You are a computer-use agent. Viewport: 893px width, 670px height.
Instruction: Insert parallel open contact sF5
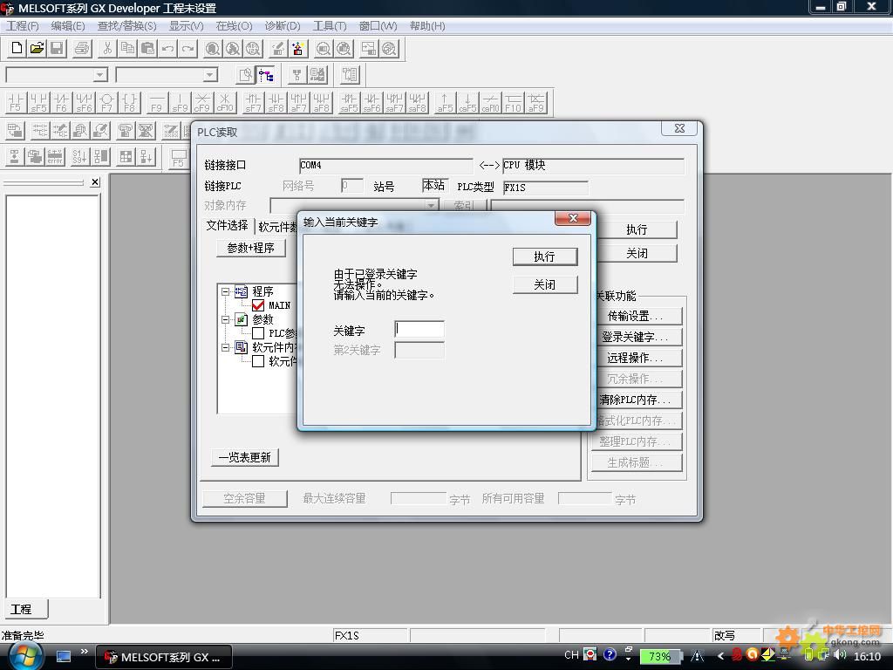(x=38, y=103)
